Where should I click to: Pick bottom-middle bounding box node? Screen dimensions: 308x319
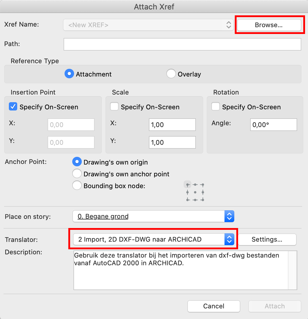(195, 200)
